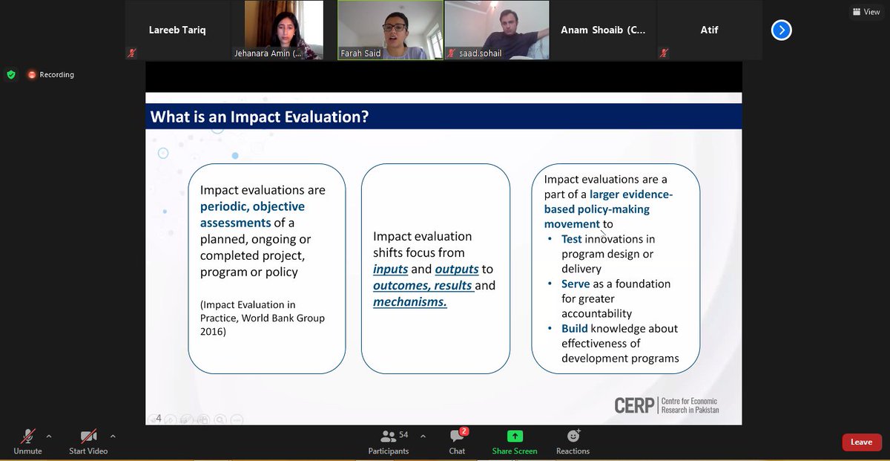The image size is (890, 461).
Task: Open the Participants panel
Action: click(x=389, y=441)
